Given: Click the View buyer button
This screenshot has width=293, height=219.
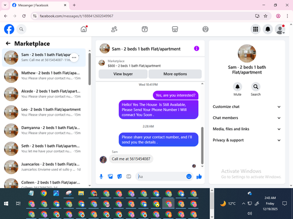Looking at the screenshot, I should click(x=123, y=74).
